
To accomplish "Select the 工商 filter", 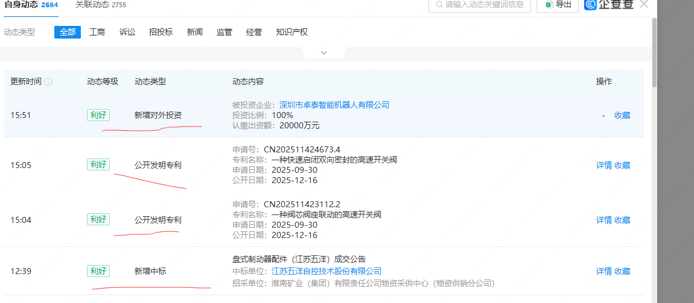I will click(97, 33).
